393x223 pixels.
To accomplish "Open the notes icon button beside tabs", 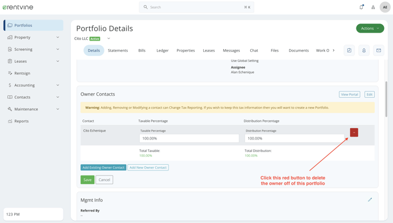I will (349, 50).
